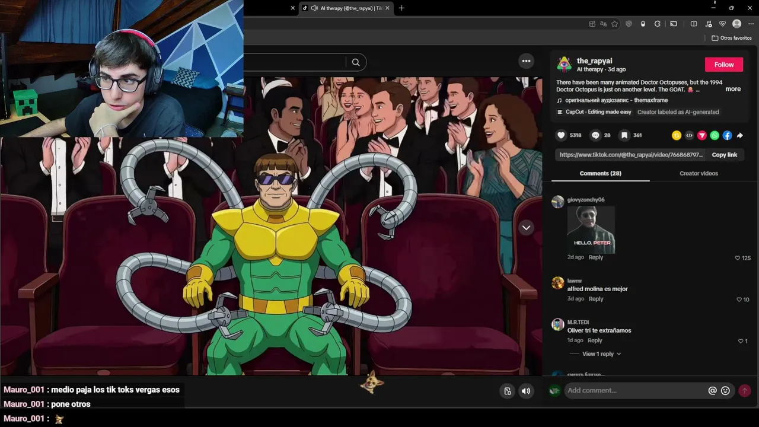Cast media to device icon
Screen dimensions: 759x427
674,24
